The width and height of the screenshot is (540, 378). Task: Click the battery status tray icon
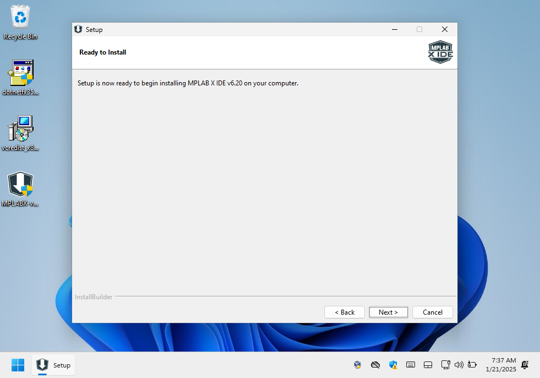(x=472, y=365)
